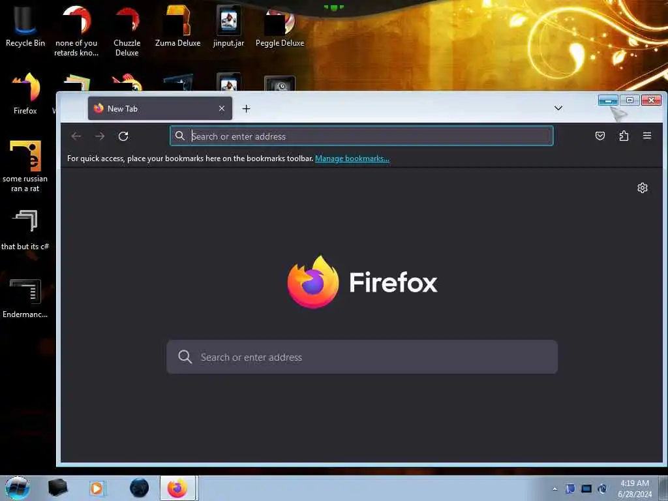This screenshot has height=501, width=668.
Task: Select the Chuzzle Deluxe desktop shortcut
Action: coord(127,31)
